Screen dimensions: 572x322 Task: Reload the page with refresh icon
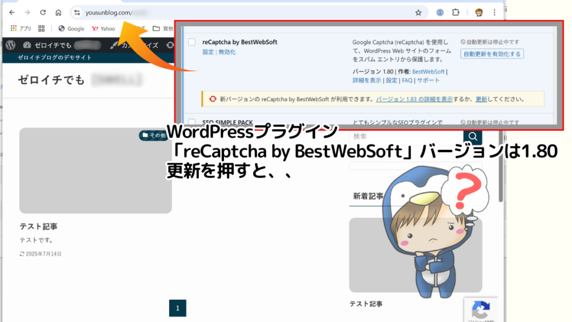(x=42, y=12)
